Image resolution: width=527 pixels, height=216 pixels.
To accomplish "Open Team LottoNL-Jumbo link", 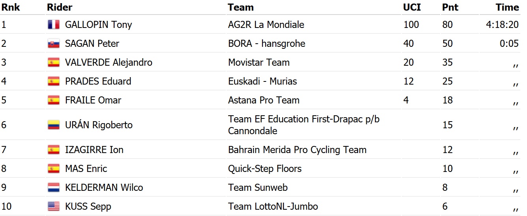I will (273, 207).
